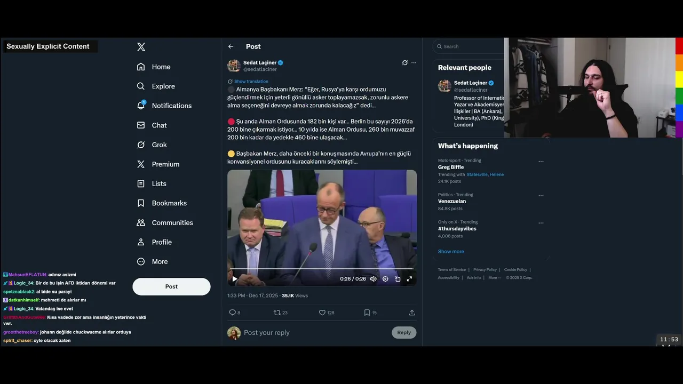Open Grok actions icon on post
This screenshot has width=683, height=384.
pos(404,62)
